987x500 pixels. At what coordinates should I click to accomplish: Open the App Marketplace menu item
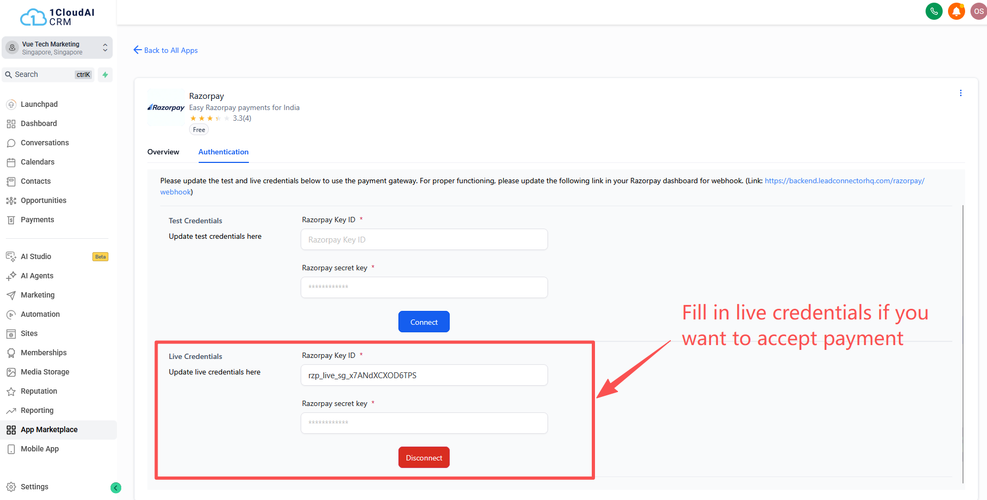pos(57,429)
